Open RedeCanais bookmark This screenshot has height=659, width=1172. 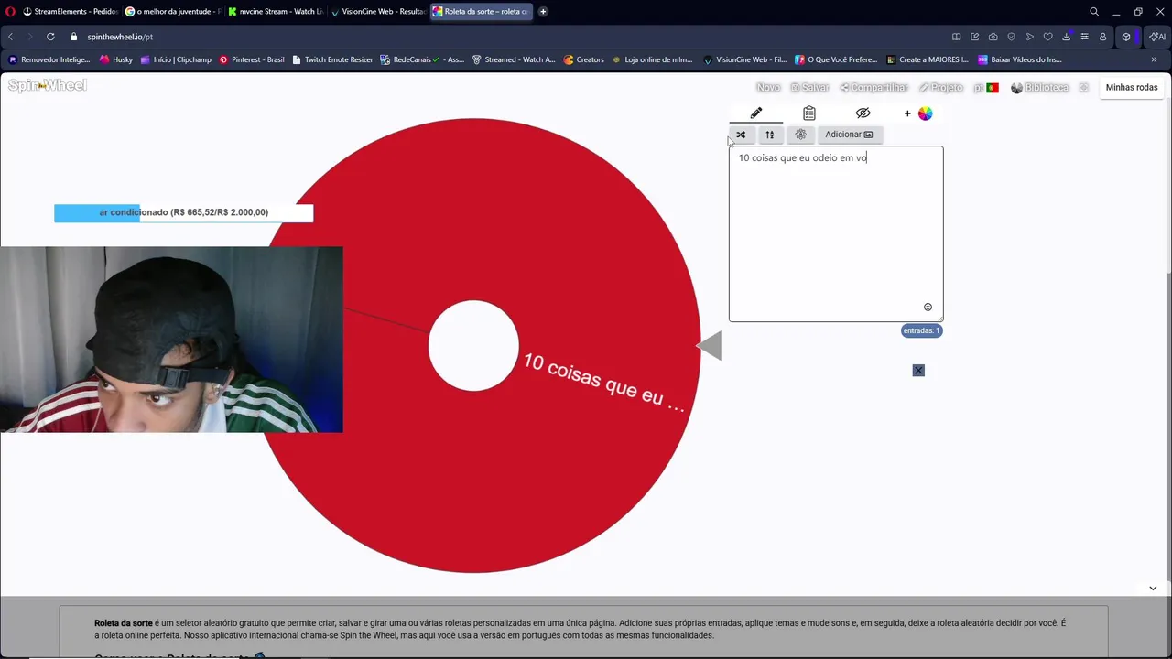pos(422,59)
